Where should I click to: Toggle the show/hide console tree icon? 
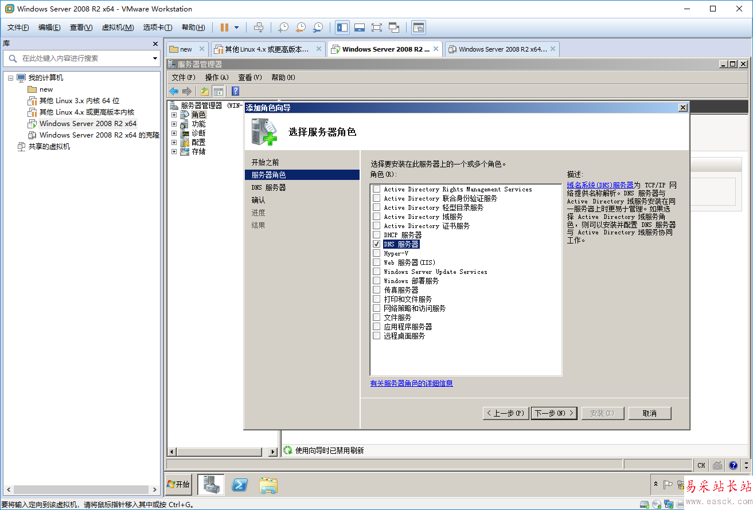pyautogui.click(x=218, y=91)
